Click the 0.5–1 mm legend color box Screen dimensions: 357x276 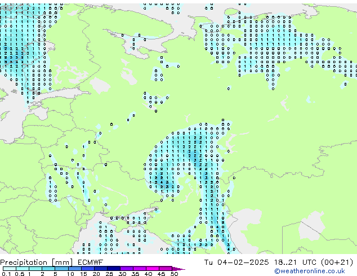point(23,269)
